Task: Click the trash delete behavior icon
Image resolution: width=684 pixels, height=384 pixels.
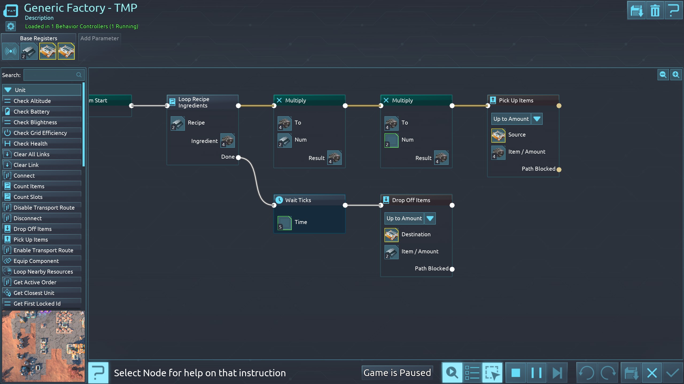Action: point(655,11)
